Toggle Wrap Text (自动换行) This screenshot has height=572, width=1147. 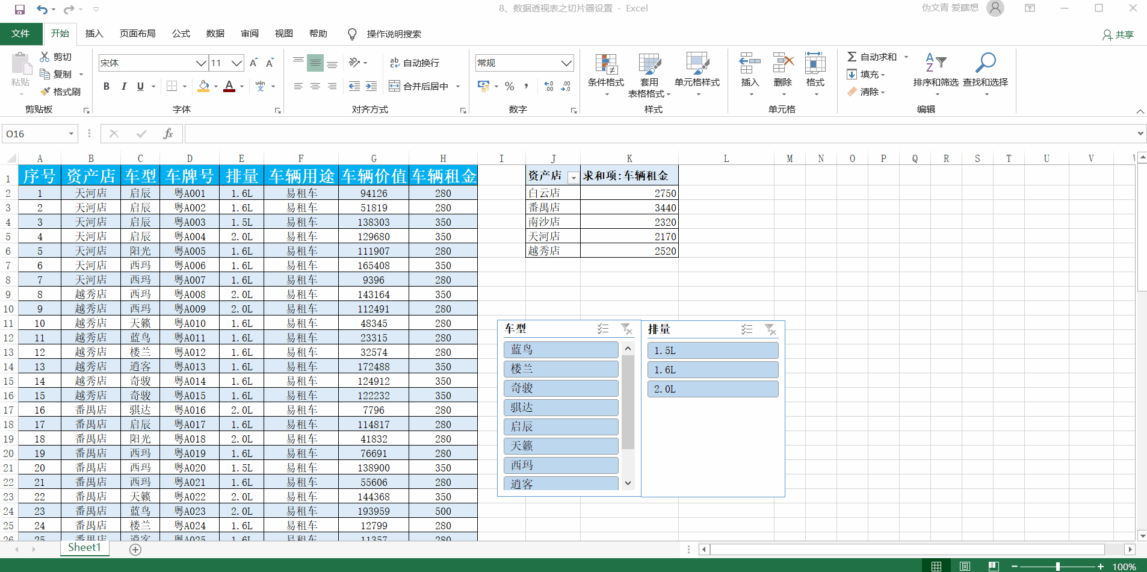(x=415, y=63)
